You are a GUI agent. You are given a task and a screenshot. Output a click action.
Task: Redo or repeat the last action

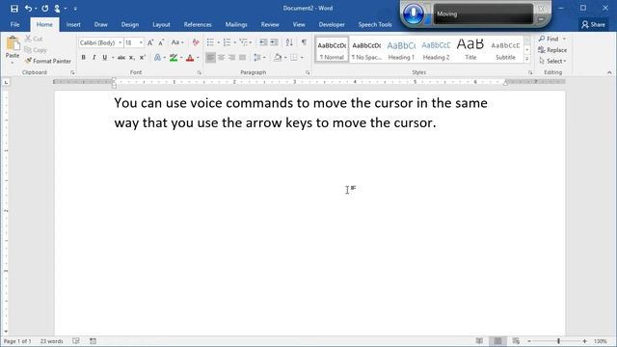click(x=45, y=9)
